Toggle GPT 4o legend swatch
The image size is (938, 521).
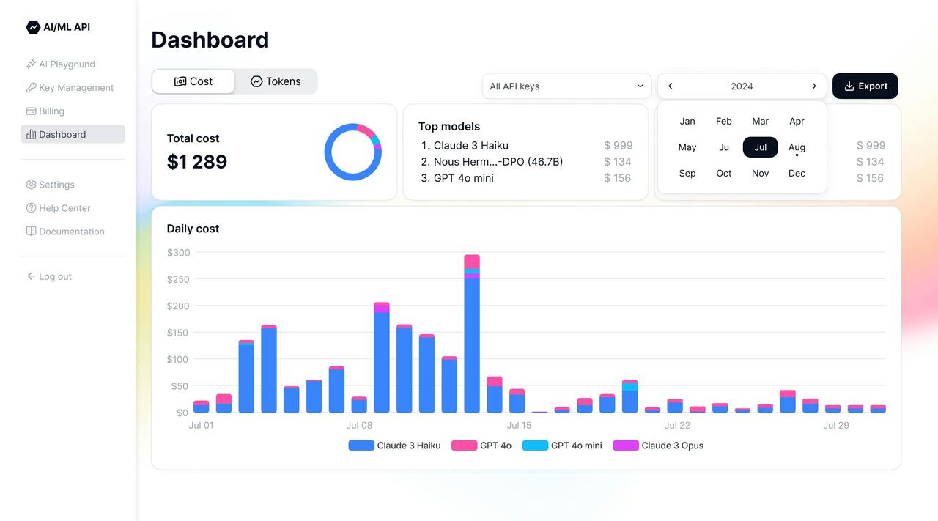tap(465, 446)
